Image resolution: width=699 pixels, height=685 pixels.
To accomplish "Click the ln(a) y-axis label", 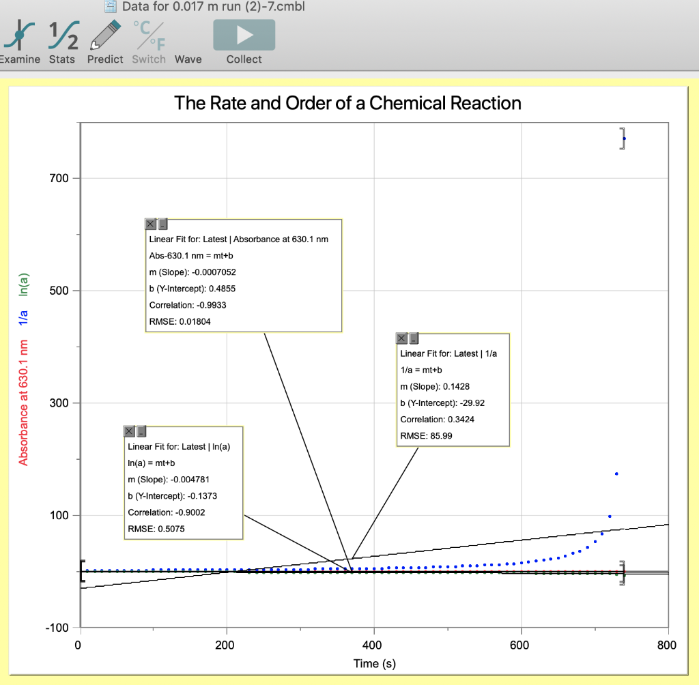I will point(23,285).
